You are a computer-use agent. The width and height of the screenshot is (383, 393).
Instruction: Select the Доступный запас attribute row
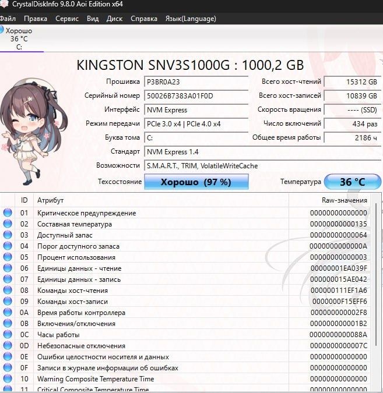[x=185, y=235]
